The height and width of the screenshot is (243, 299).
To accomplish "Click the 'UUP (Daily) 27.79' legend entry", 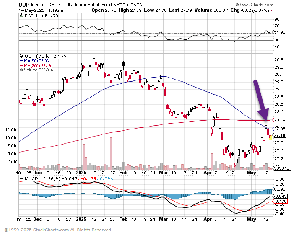I will pyautogui.click(x=46, y=57).
